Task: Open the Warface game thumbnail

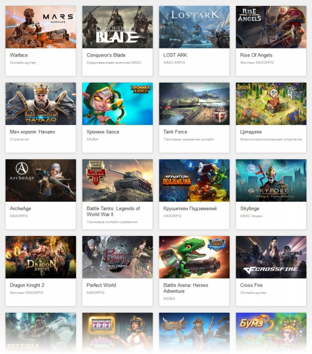Action: pyautogui.click(x=41, y=27)
